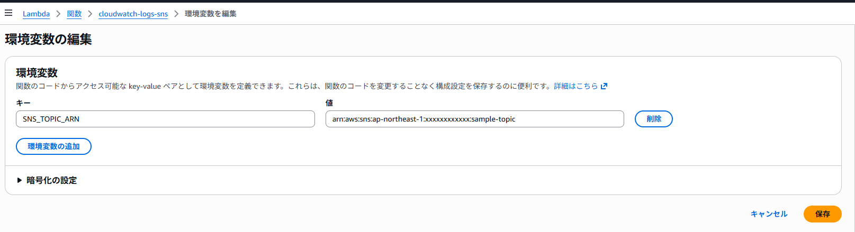
Task: Save changes with the 保存 button
Action: click(x=822, y=214)
